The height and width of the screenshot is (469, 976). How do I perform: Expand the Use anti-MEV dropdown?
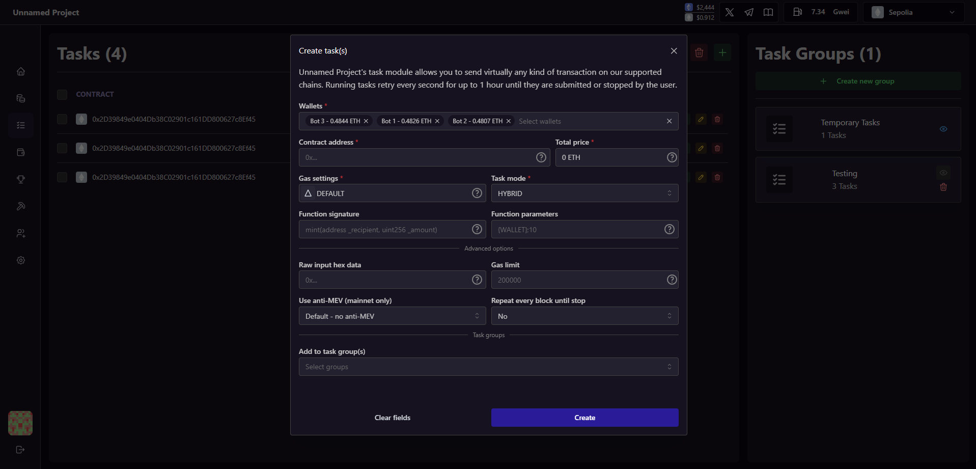tap(392, 316)
